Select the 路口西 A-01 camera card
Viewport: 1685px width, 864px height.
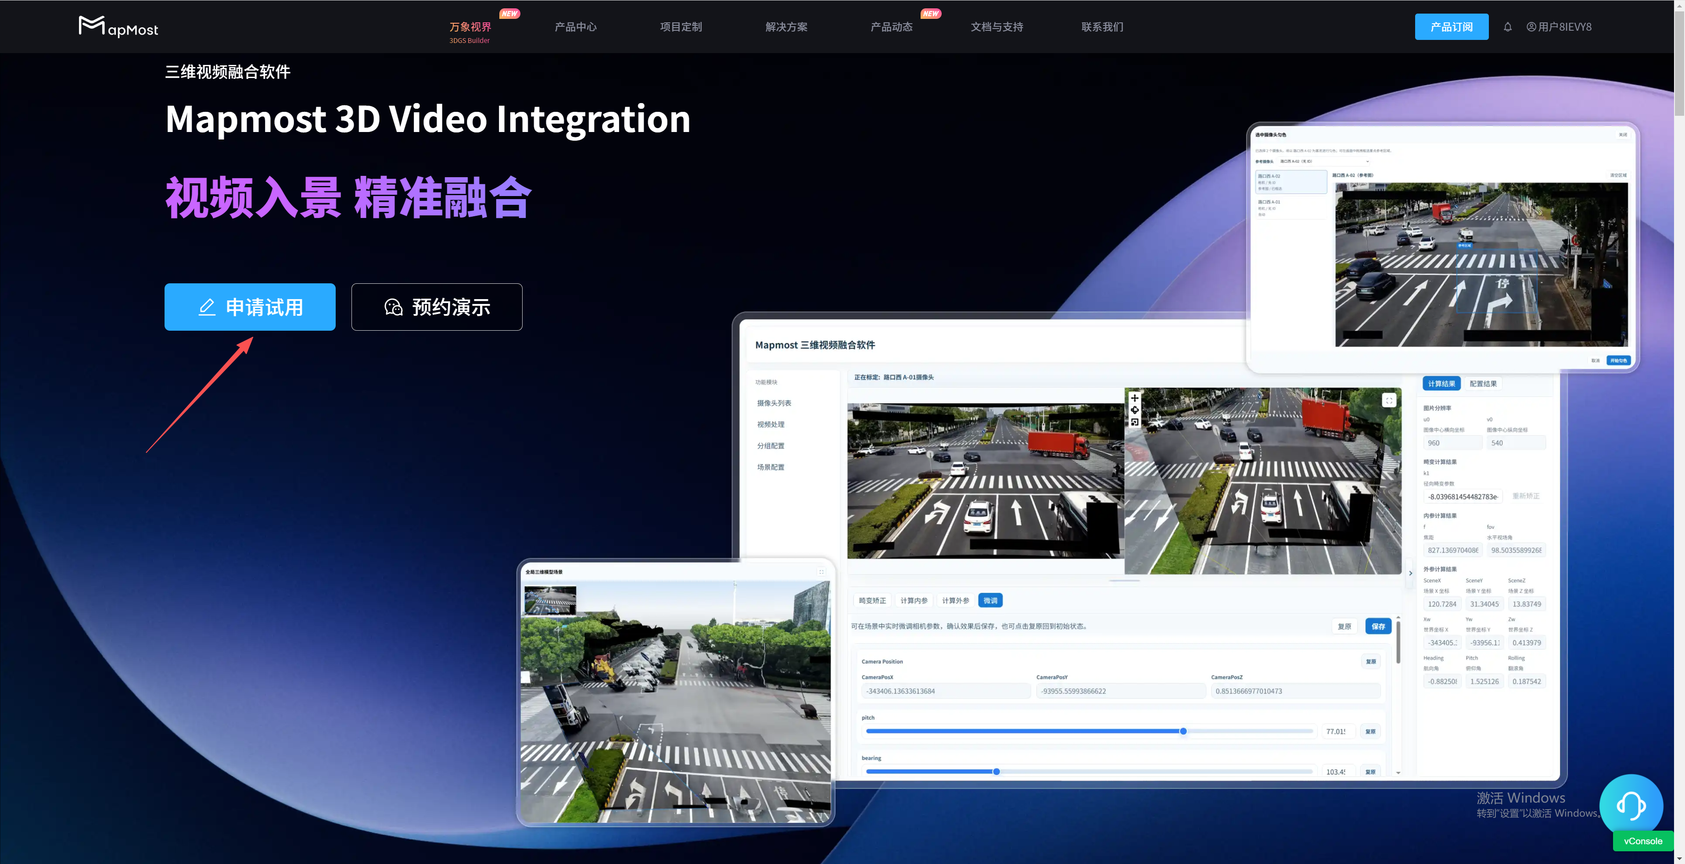tap(1291, 207)
